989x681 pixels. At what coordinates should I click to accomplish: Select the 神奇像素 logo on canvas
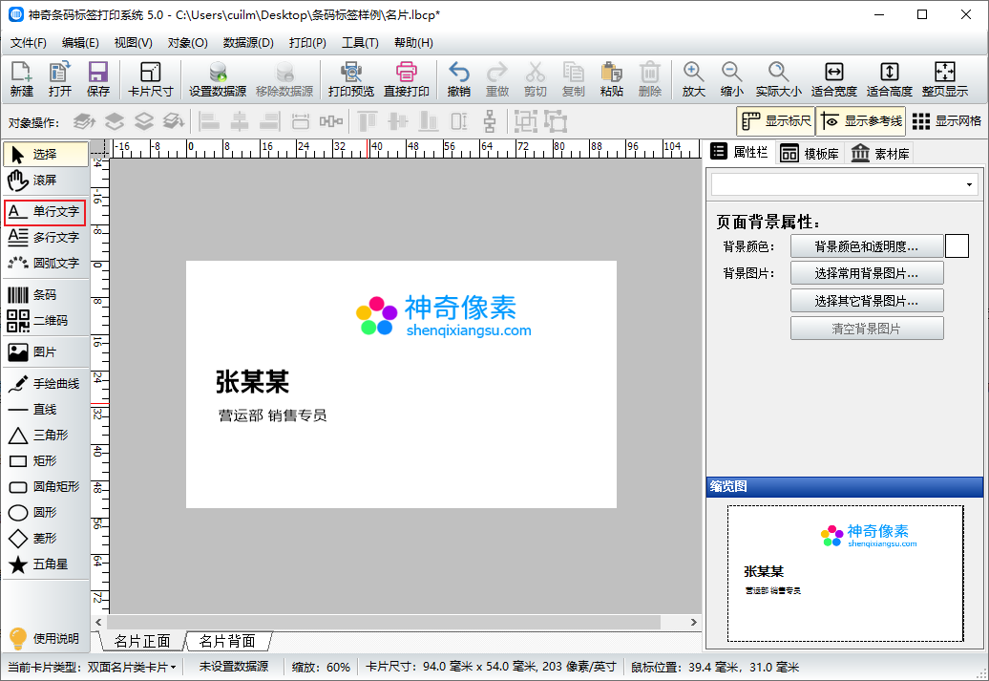pos(444,315)
